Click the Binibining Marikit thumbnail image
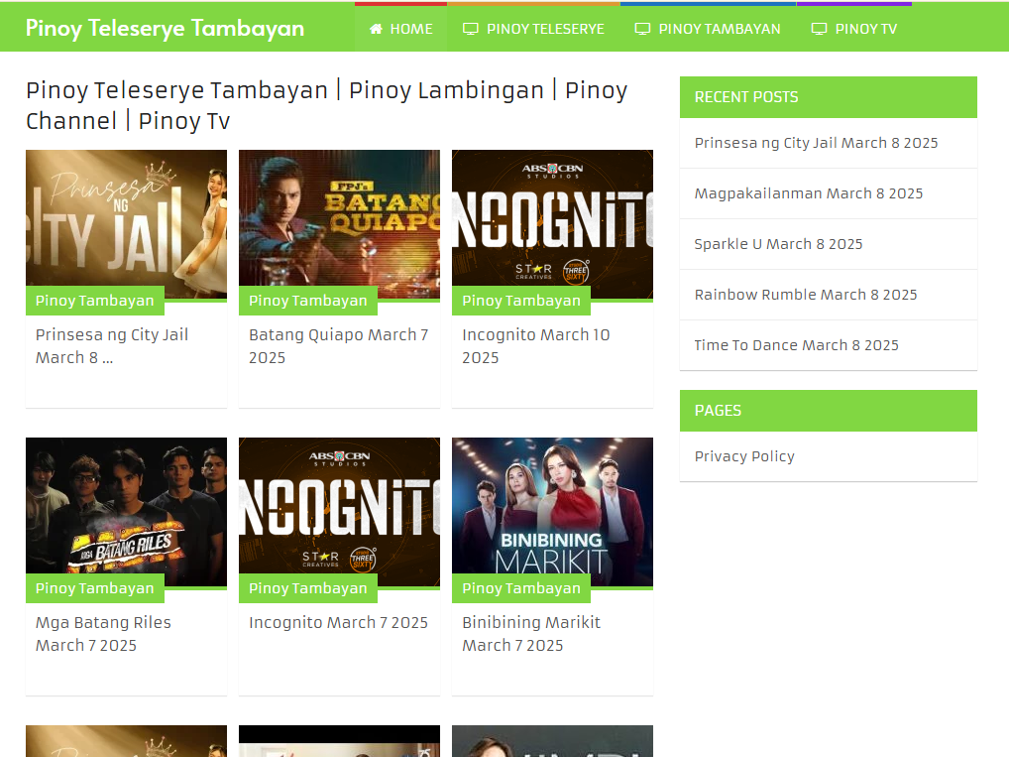 tap(552, 512)
